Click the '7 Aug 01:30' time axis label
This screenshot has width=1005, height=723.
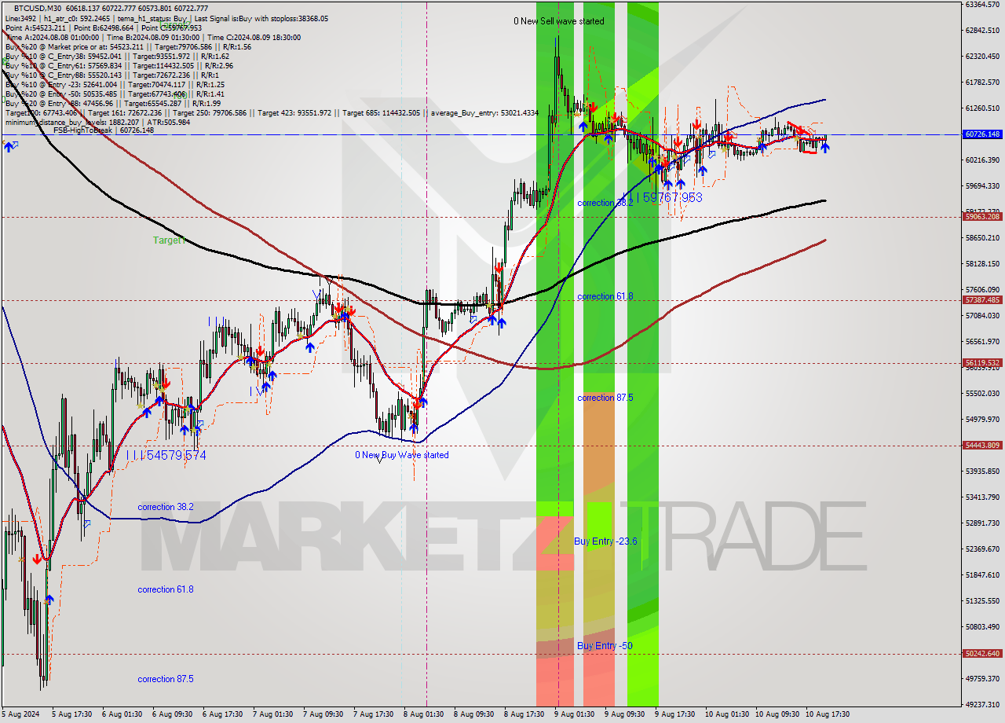tap(272, 714)
